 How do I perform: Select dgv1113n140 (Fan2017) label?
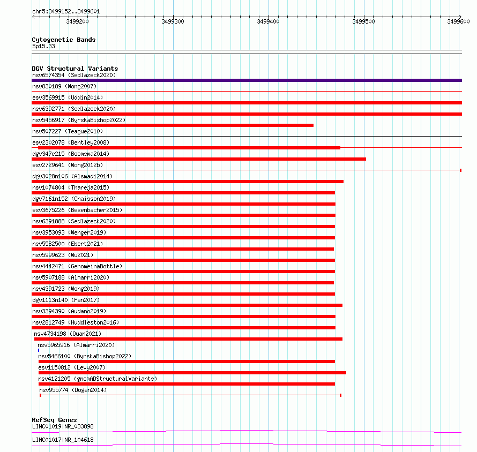(66, 300)
